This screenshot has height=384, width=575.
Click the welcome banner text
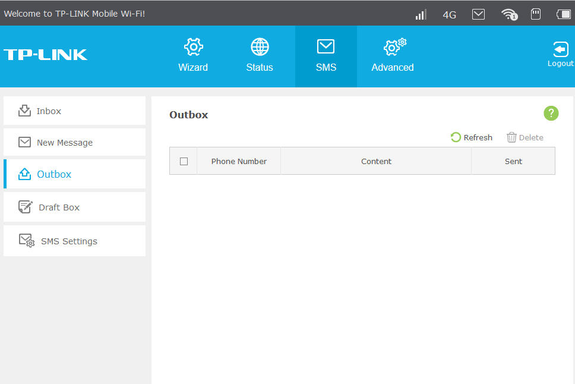tap(74, 14)
